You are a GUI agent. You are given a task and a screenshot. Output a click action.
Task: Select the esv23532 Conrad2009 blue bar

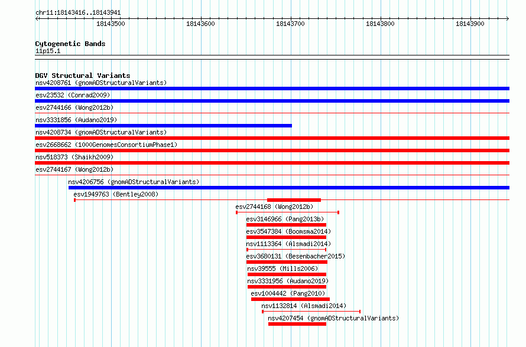click(x=272, y=101)
